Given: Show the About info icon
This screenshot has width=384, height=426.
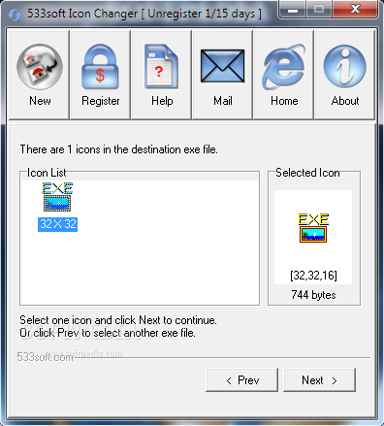Looking at the screenshot, I should click(345, 66).
